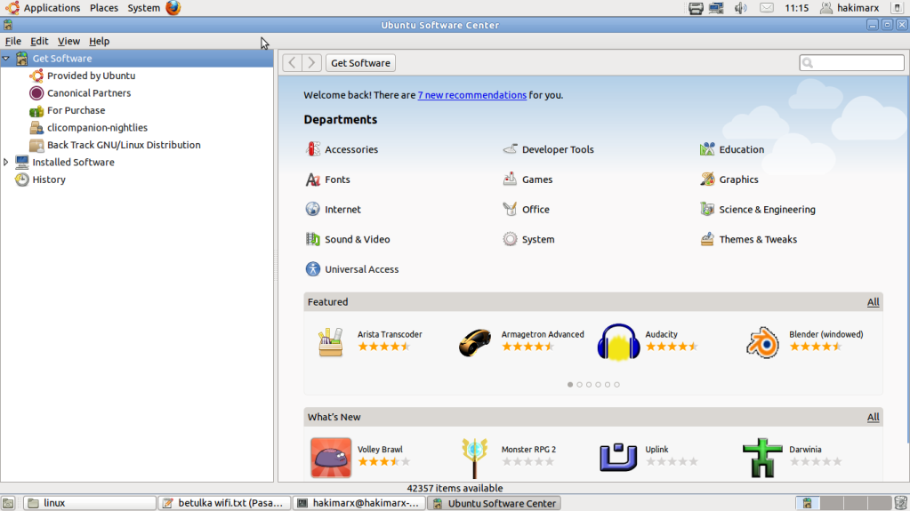This screenshot has height=511, width=910.
Task: Open the Graphics department icon
Action: click(x=707, y=180)
